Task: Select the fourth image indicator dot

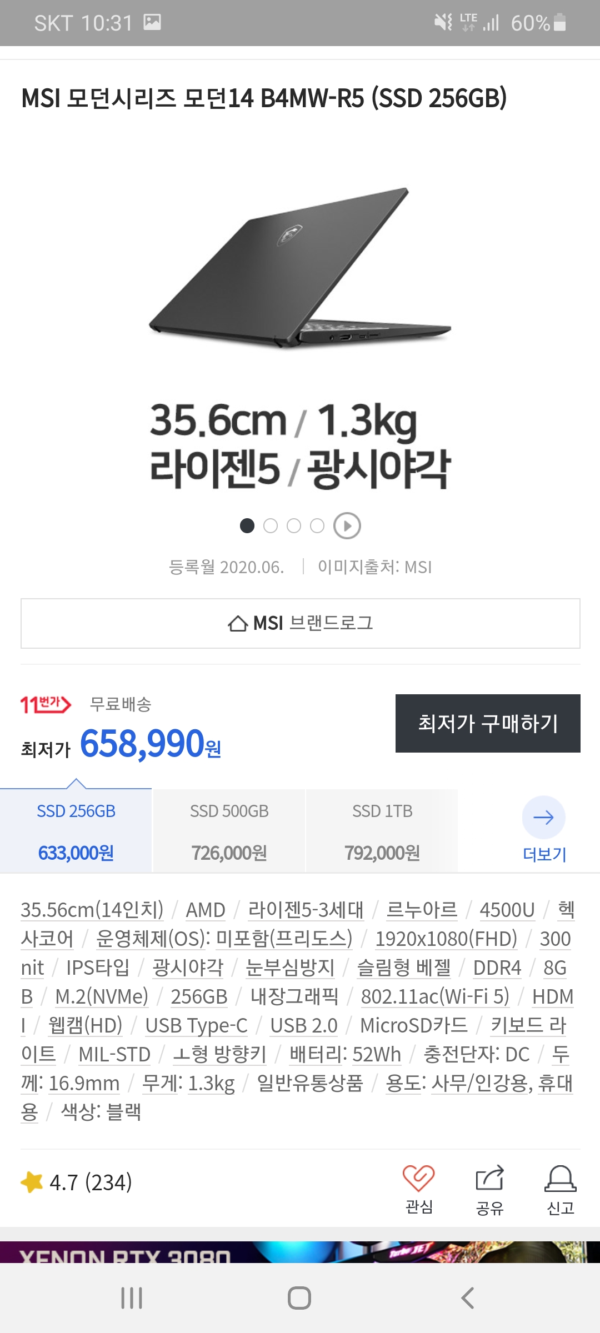Action: coord(317,525)
